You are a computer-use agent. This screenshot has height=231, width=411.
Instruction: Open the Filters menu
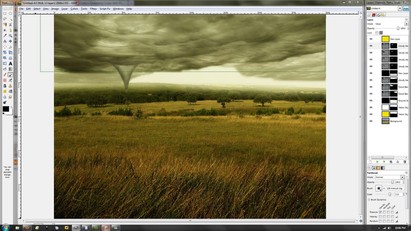(93, 8)
